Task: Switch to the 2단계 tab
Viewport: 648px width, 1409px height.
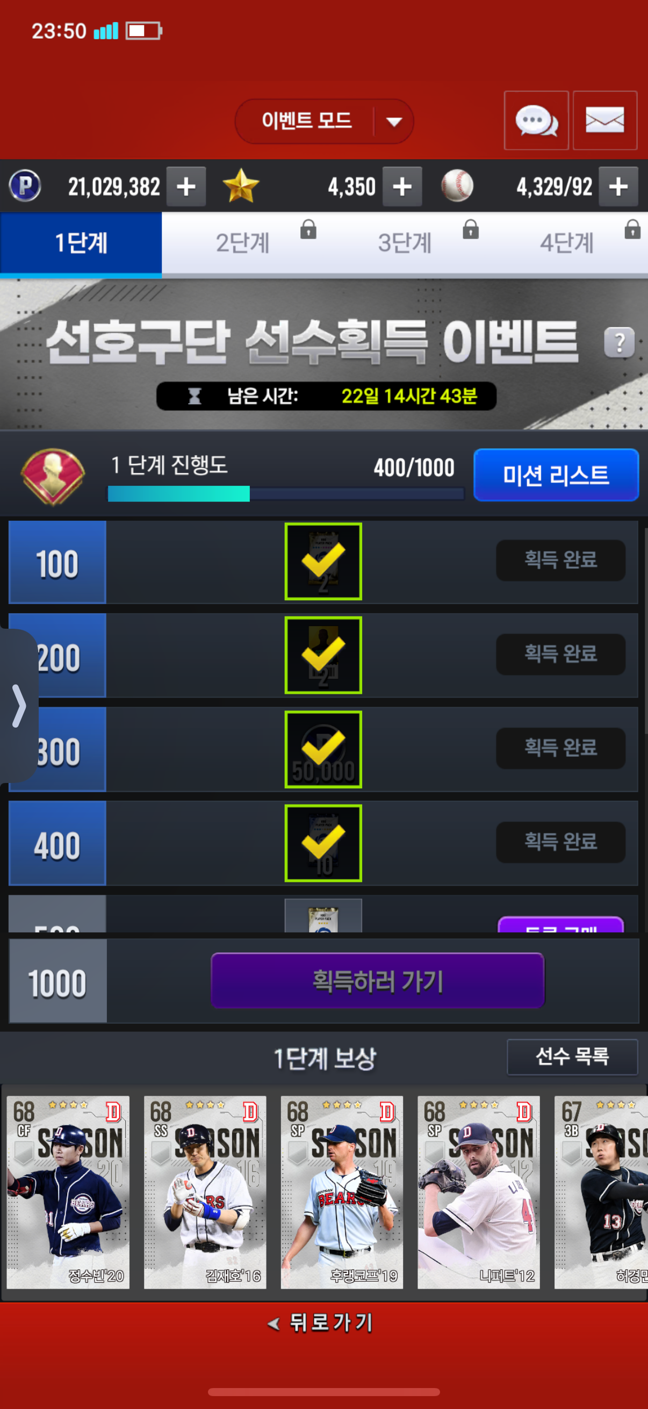Action: coord(243,243)
